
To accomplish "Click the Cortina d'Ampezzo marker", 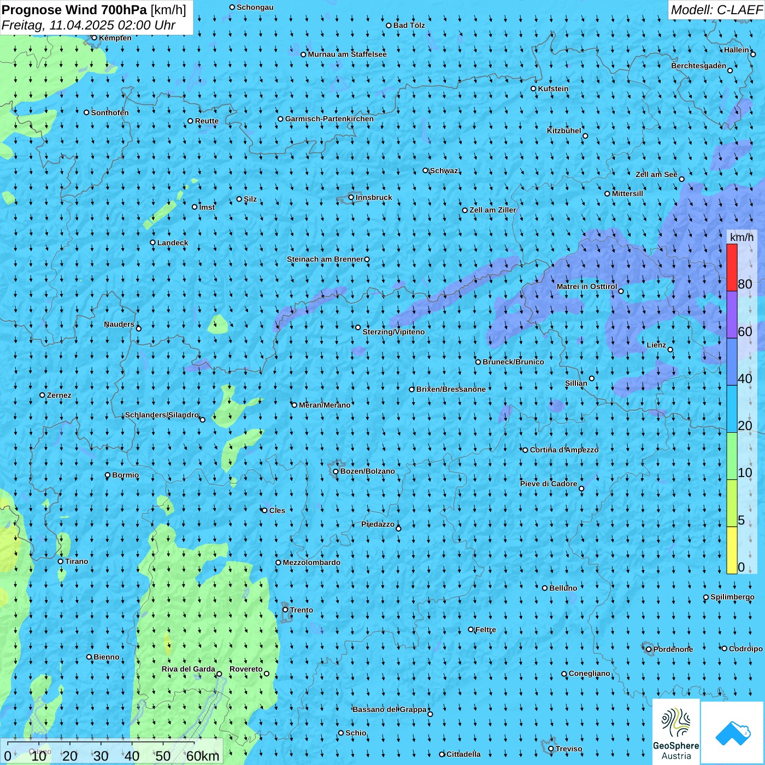I will tap(526, 450).
